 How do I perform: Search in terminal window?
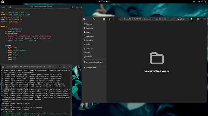(60, 67)
